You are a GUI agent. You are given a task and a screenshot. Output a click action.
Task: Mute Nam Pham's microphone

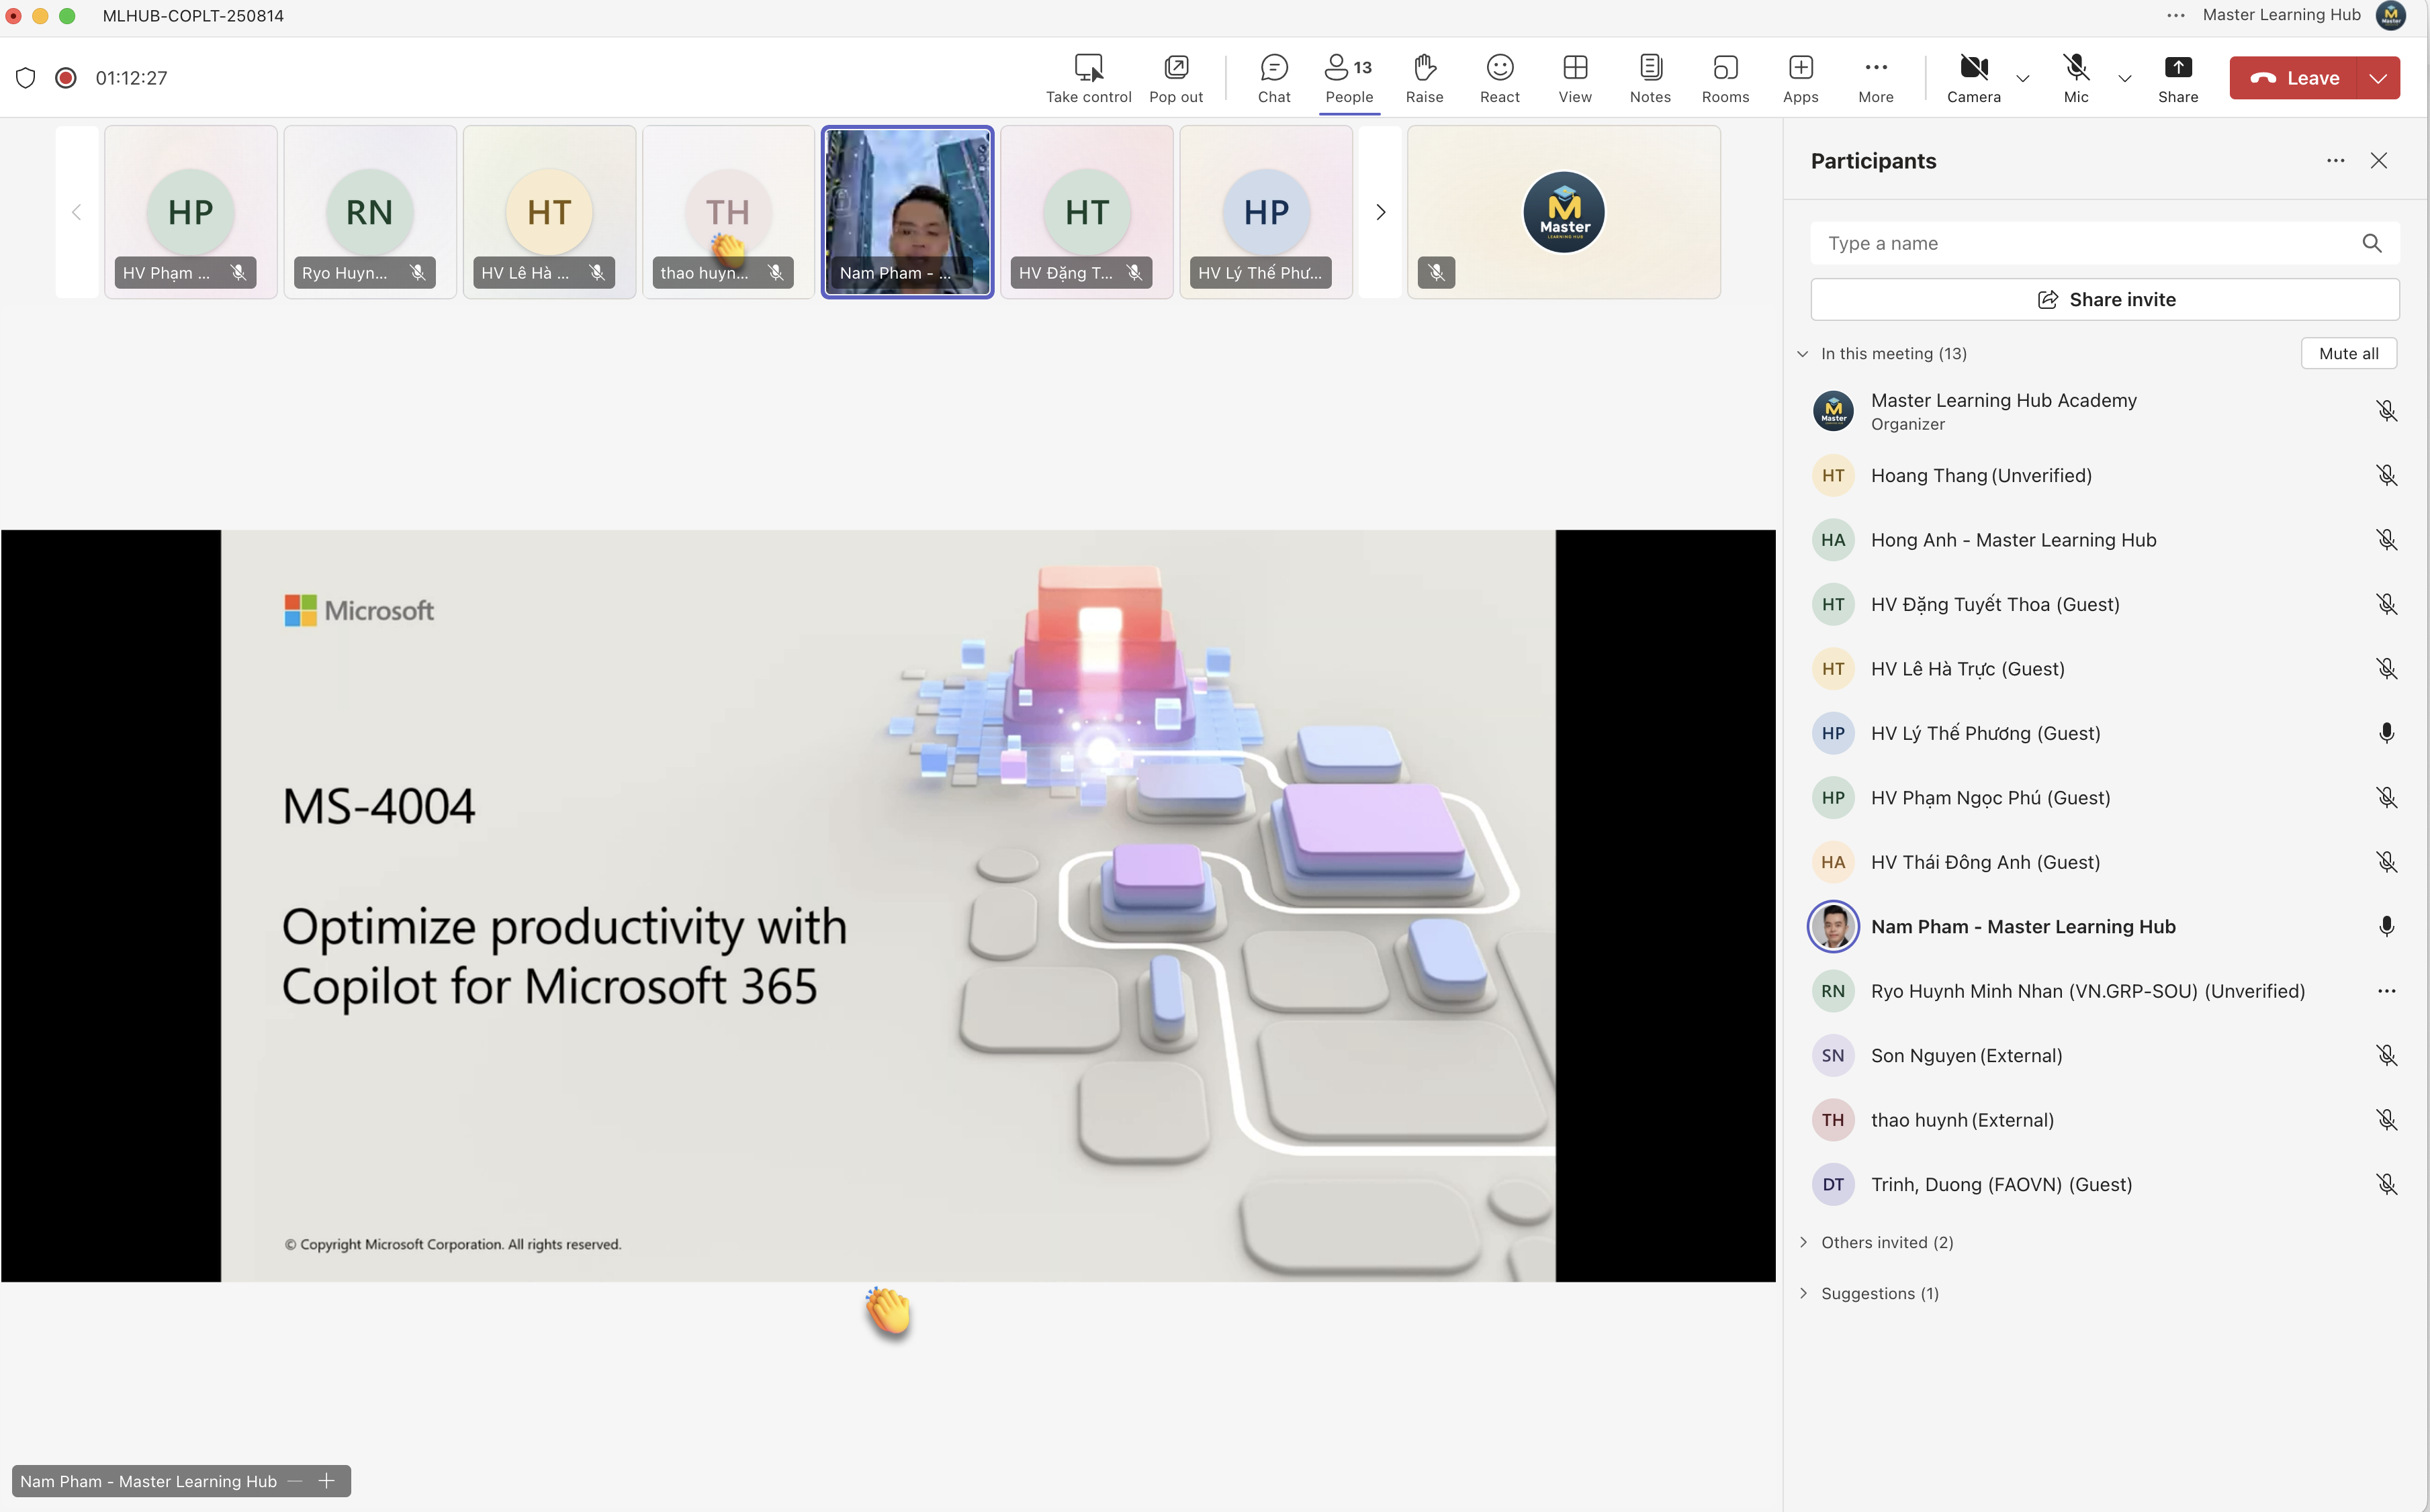(2386, 927)
